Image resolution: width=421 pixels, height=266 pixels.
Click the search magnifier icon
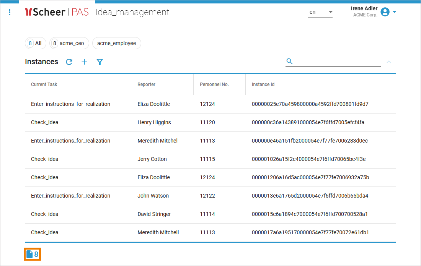pyautogui.click(x=289, y=61)
